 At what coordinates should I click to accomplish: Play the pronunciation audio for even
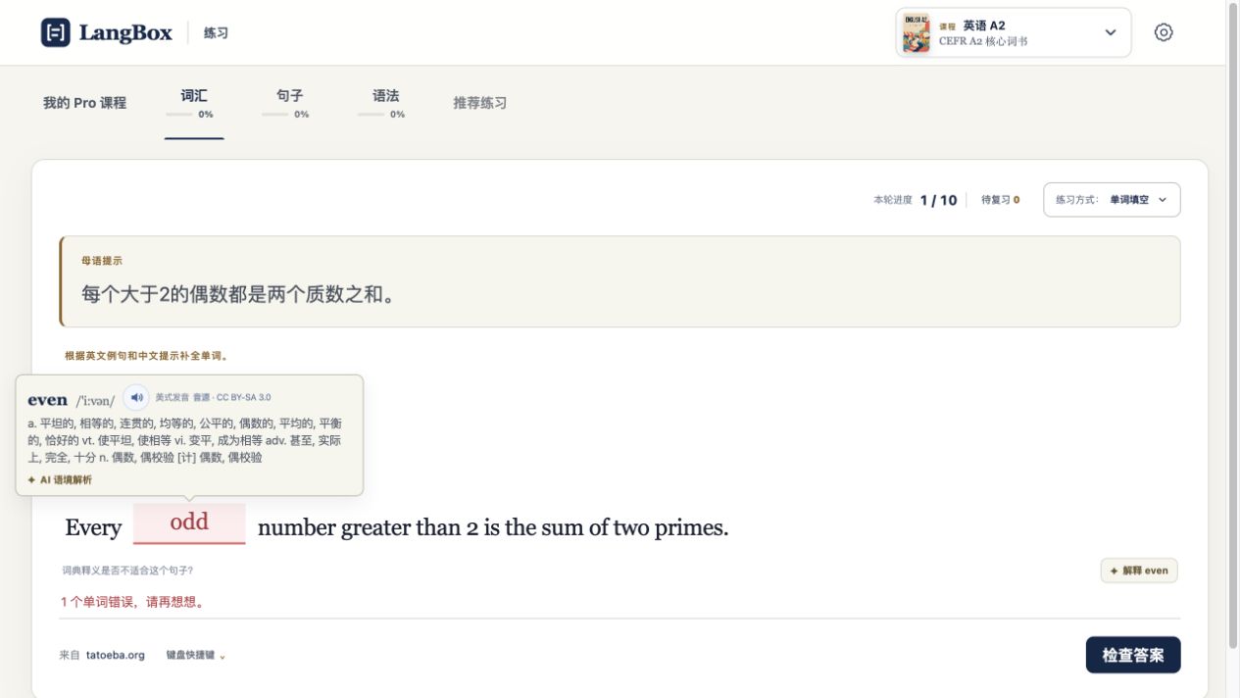tap(136, 397)
